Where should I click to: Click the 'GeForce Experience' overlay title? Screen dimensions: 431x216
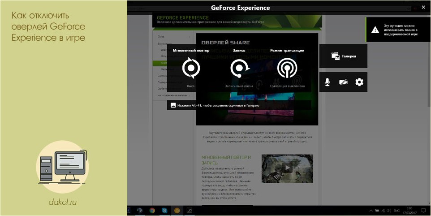pyautogui.click(x=240, y=8)
